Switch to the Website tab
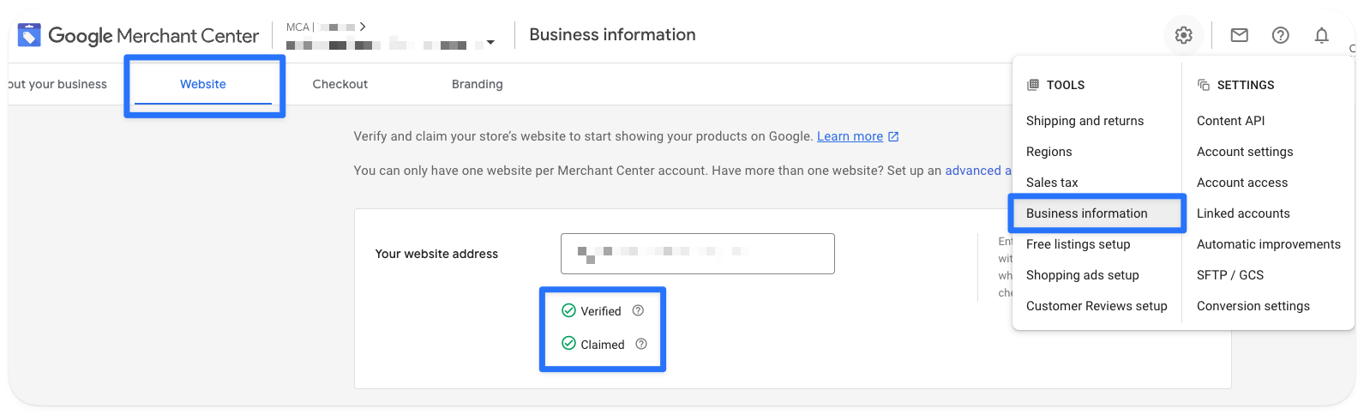1364x414 pixels. click(x=203, y=84)
